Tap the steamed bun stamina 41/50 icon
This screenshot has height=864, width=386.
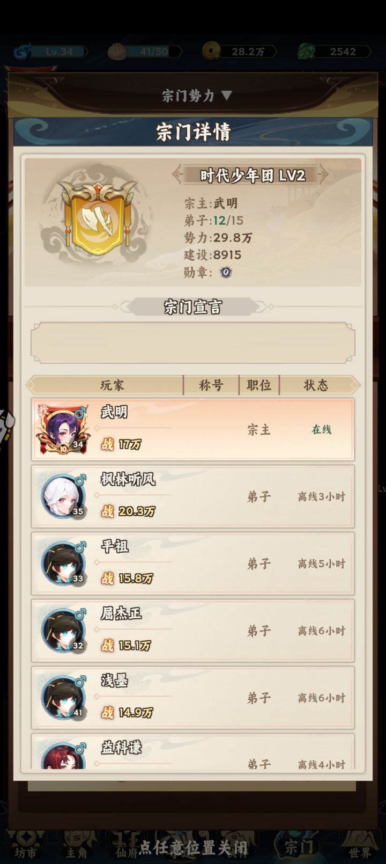pyautogui.click(x=116, y=52)
